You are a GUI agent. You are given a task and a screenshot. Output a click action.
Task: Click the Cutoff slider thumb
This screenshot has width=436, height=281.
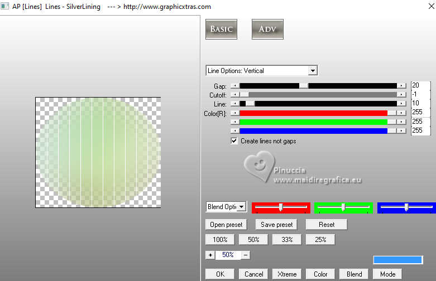click(x=244, y=95)
